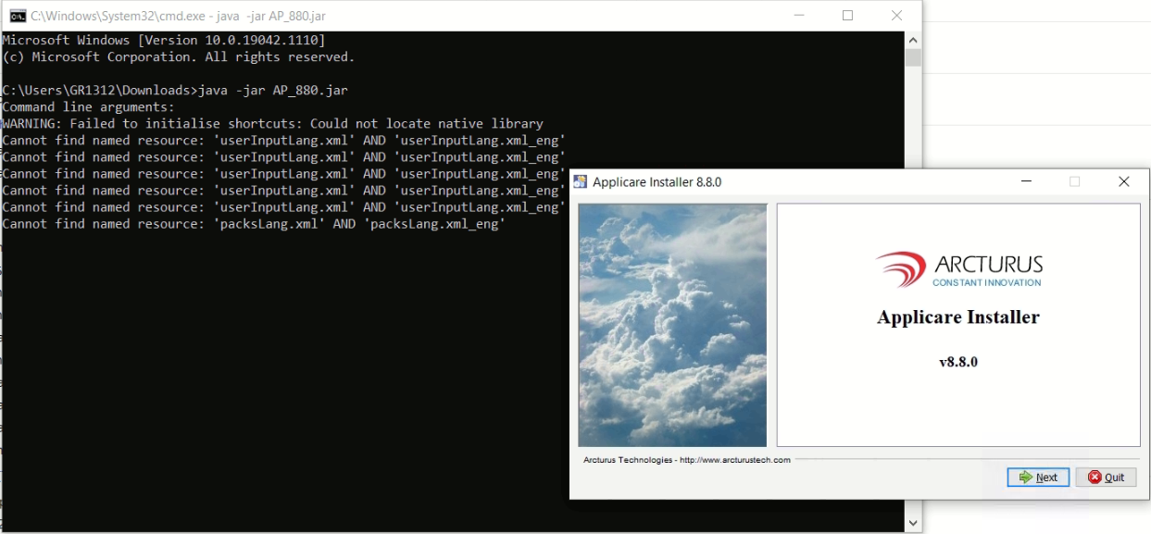
Task: Click the Arcturus logo in the installer panel
Action: [958, 271]
